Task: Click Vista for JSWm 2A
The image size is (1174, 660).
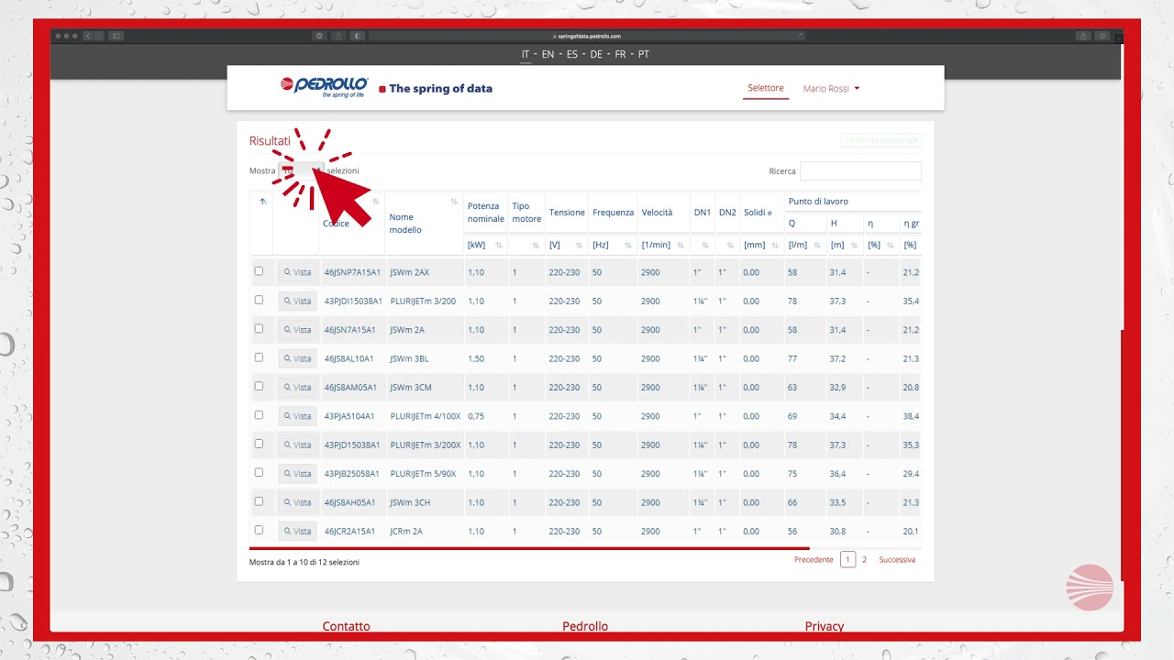Action: (x=297, y=330)
